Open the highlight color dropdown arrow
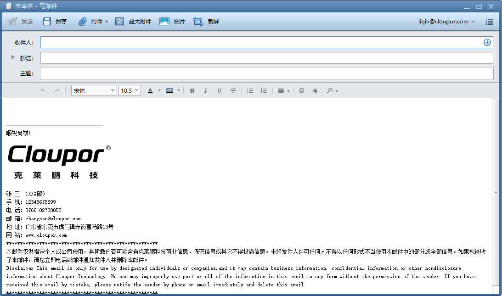Viewport: 502px width, 296px height. click(x=179, y=90)
